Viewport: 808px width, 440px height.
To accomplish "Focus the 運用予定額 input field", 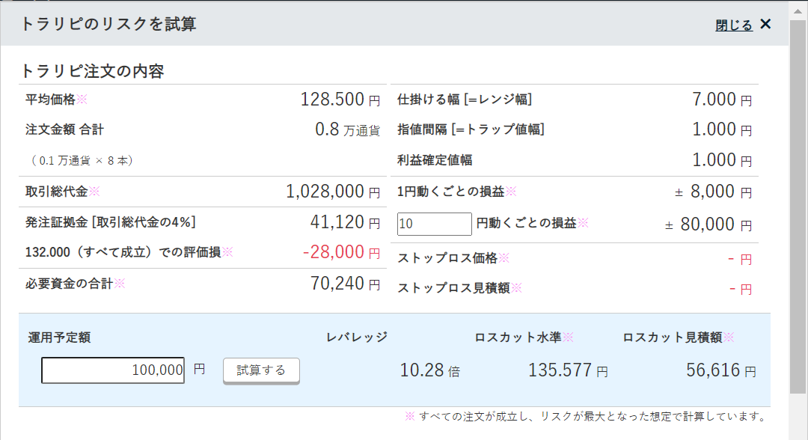I will tap(113, 370).
